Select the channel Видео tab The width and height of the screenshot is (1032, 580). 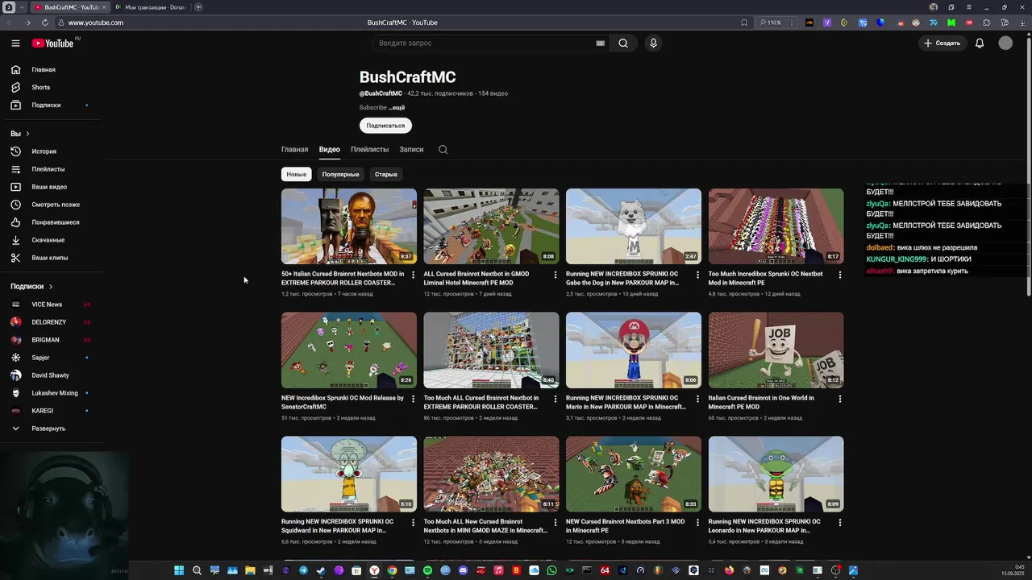(x=329, y=149)
